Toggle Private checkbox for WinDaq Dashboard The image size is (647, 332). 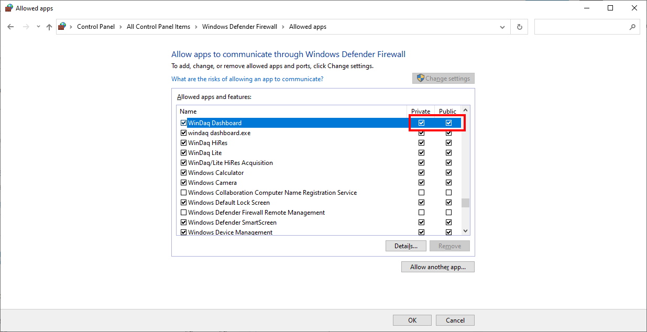[x=422, y=123]
